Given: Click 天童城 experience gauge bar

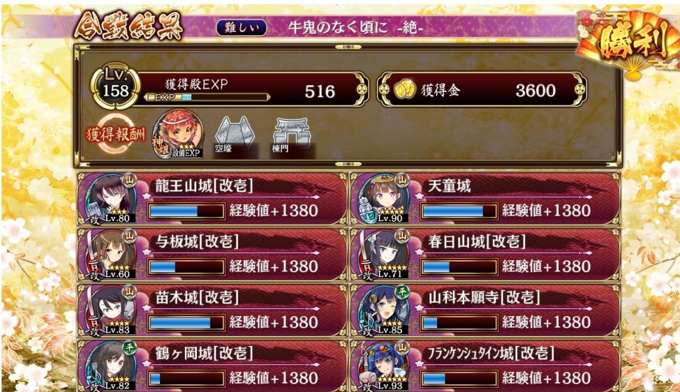Looking at the screenshot, I should click(x=459, y=211).
